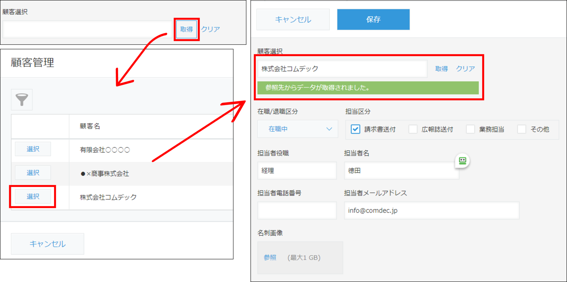The height and width of the screenshot is (282, 567).
Task: Click 参照 to upload a 名刺画像
Action: 270,258
